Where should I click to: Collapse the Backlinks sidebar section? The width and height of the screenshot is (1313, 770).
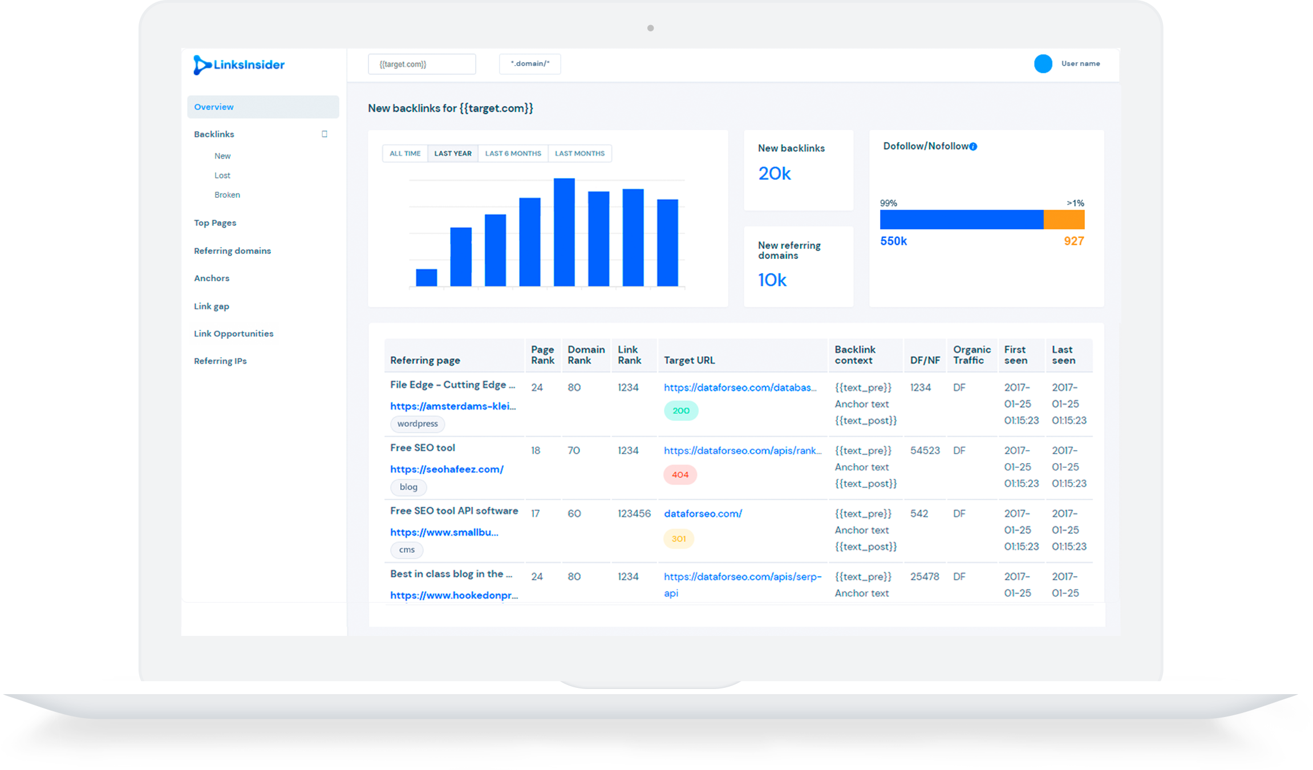(325, 134)
